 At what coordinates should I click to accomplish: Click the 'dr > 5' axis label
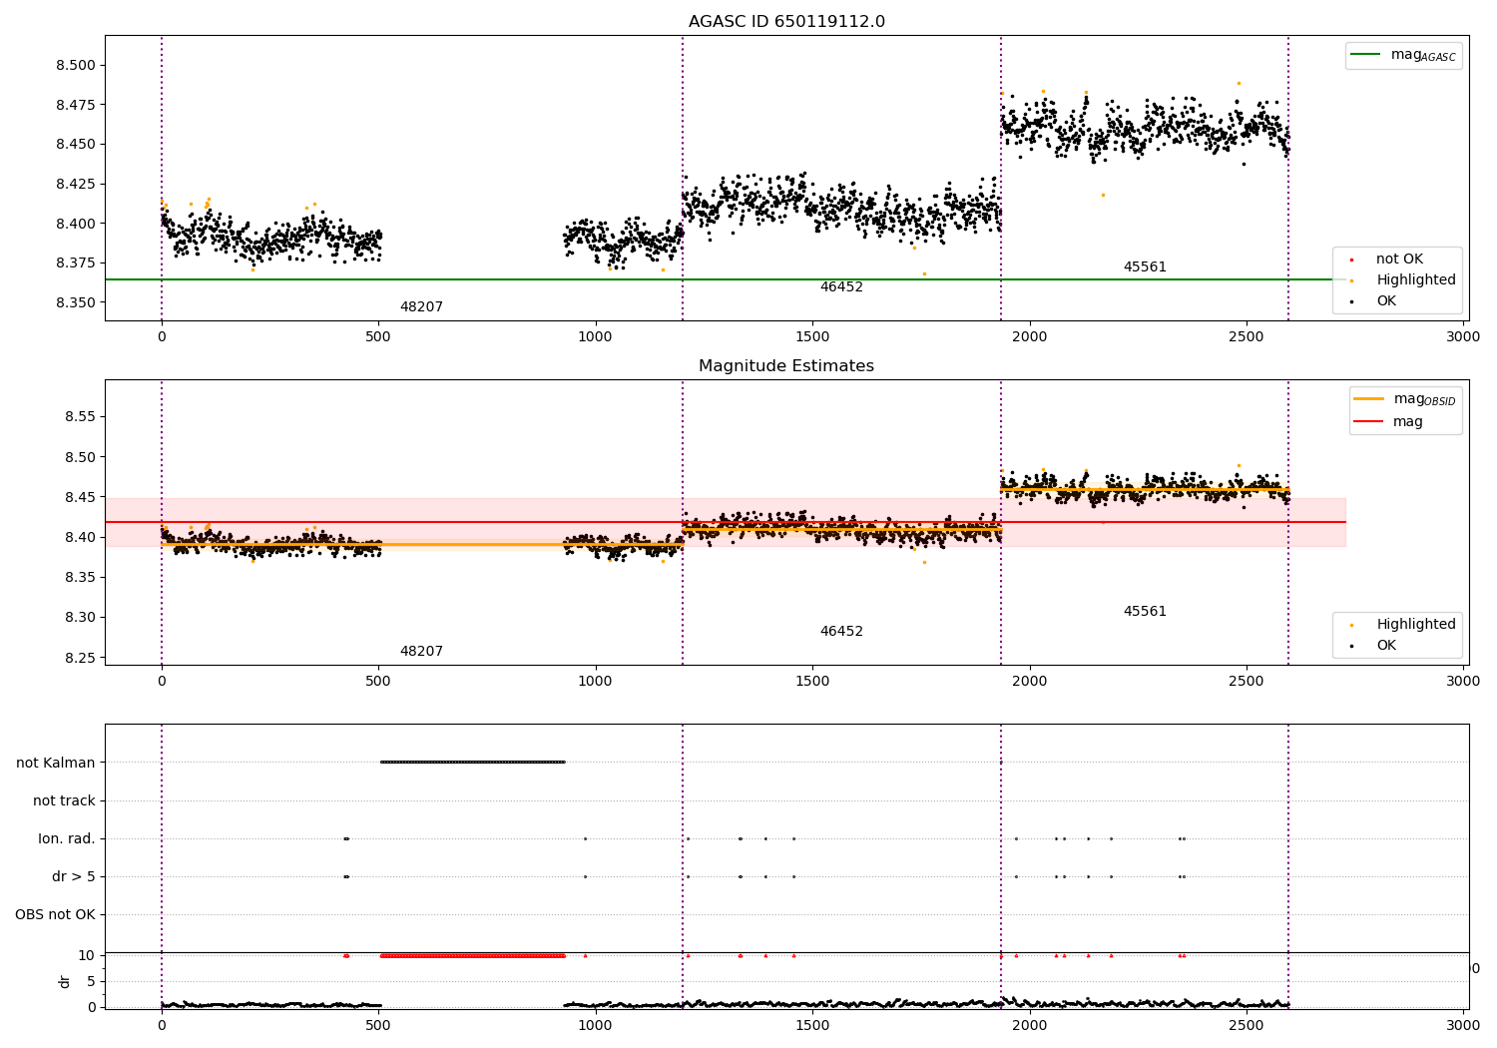[74, 876]
